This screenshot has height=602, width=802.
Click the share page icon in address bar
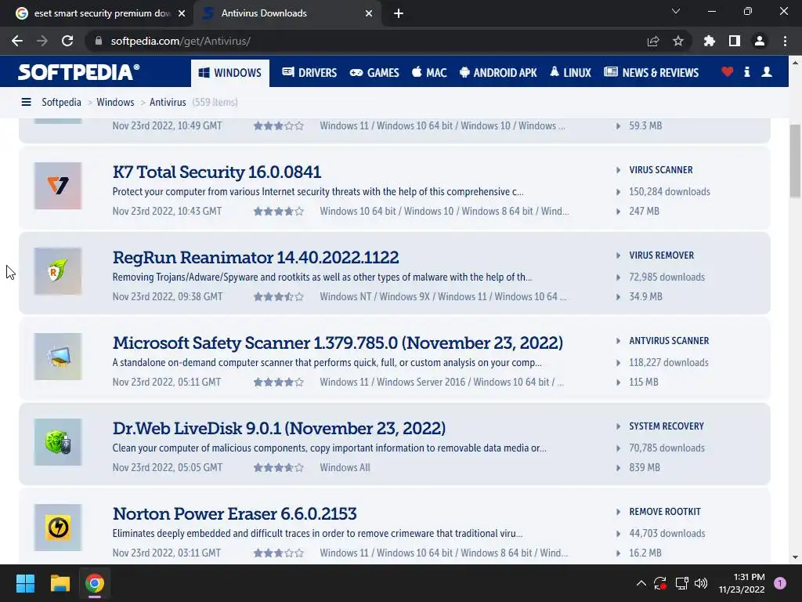[653, 41]
